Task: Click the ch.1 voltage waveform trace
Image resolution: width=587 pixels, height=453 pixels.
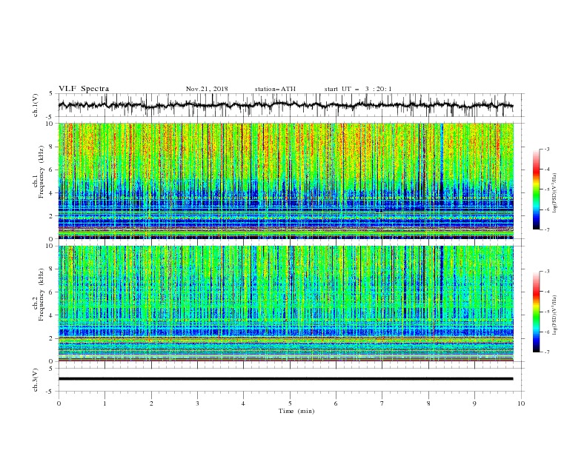Action: point(285,105)
